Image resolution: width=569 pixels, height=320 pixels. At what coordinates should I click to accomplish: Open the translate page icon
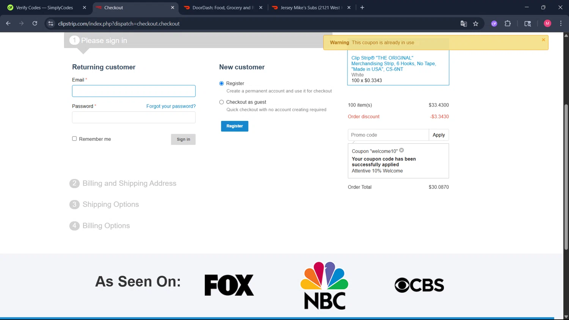click(x=464, y=24)
